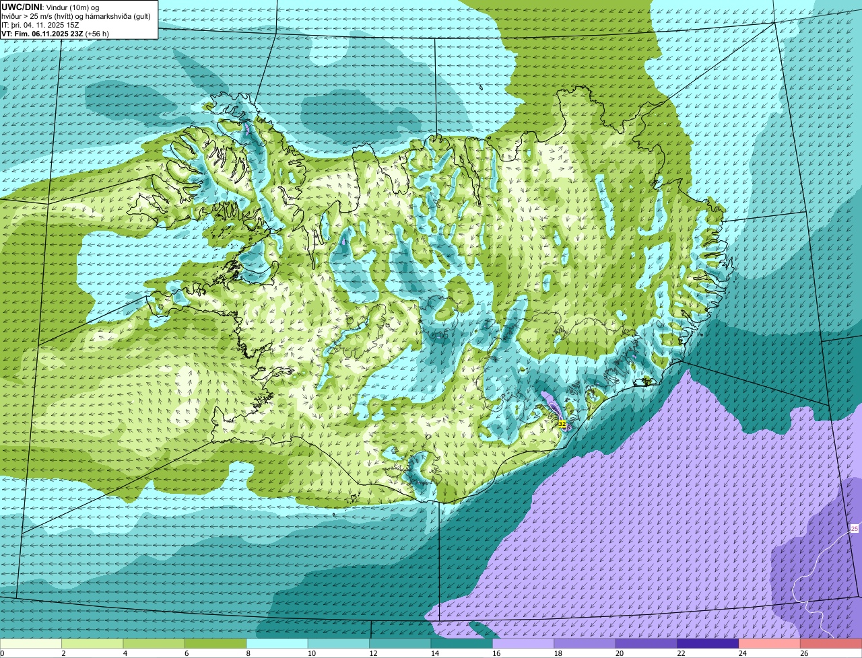Click the '26' scale label
This screenshot has height=658, width=862.
(803, 653)
